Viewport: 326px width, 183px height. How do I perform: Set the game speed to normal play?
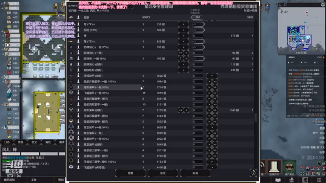click(x=309, y=158)
